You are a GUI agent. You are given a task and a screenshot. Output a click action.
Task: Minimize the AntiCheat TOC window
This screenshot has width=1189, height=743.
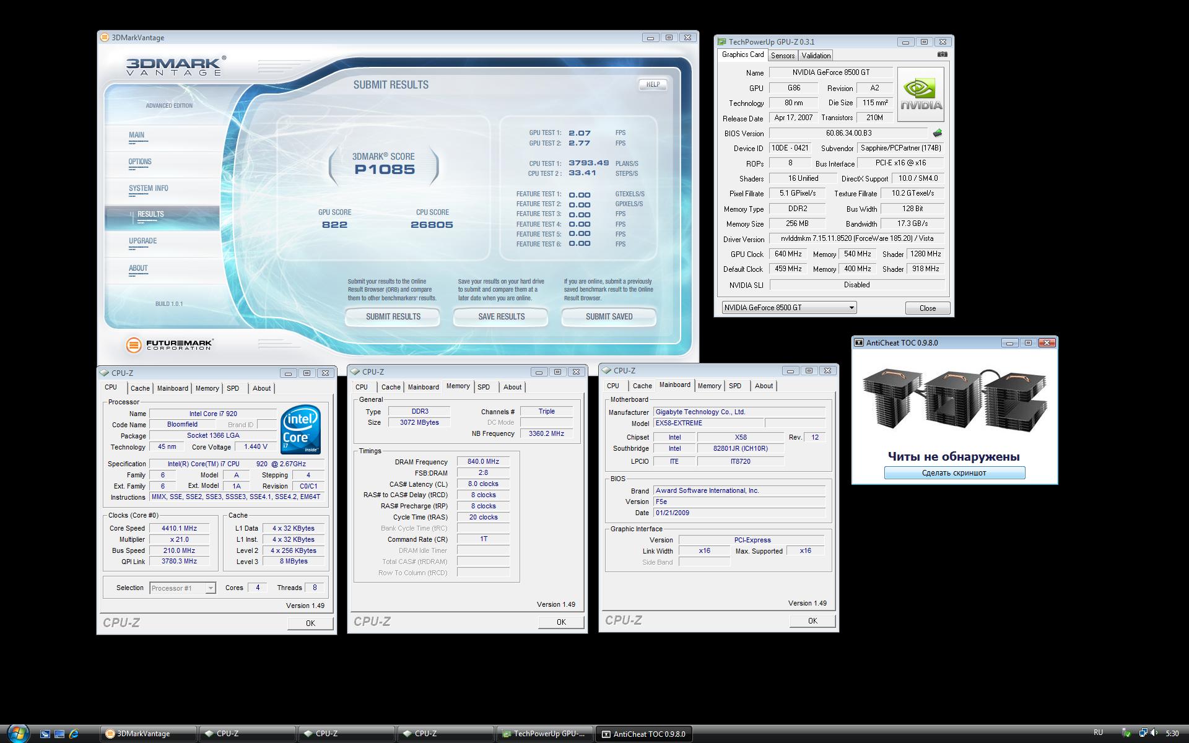1009,342
